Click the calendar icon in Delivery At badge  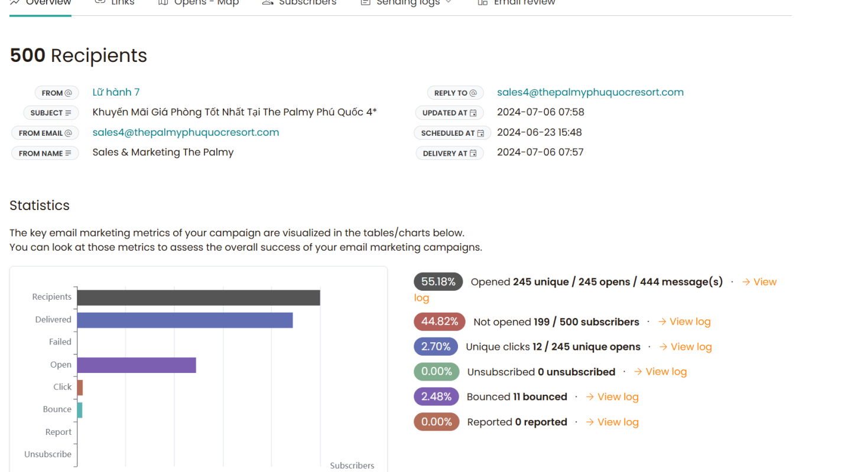[x=473, y=153]
